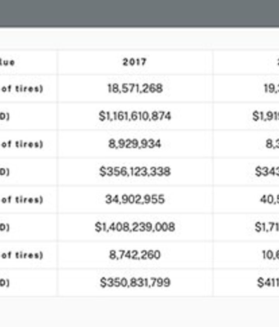Image resolution: width=279 pixels, height=327 pixels.
Task: Select the 8,929,934 table cell
Action: coord(135,144)
